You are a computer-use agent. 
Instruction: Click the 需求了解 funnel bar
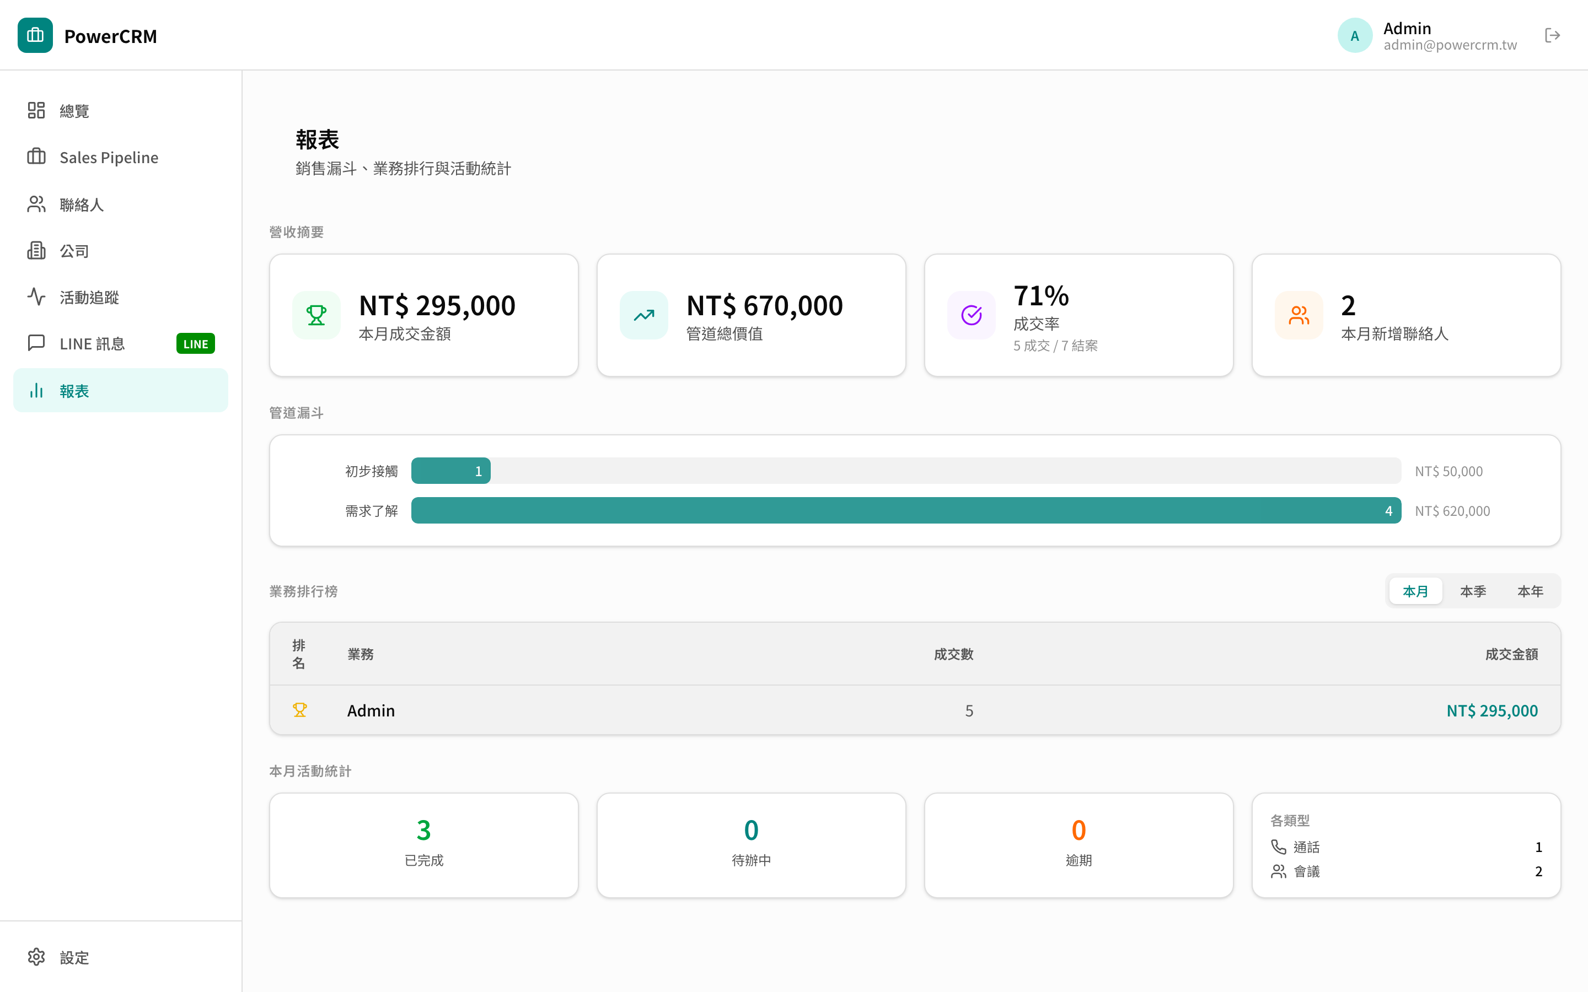tap(905, 510)
